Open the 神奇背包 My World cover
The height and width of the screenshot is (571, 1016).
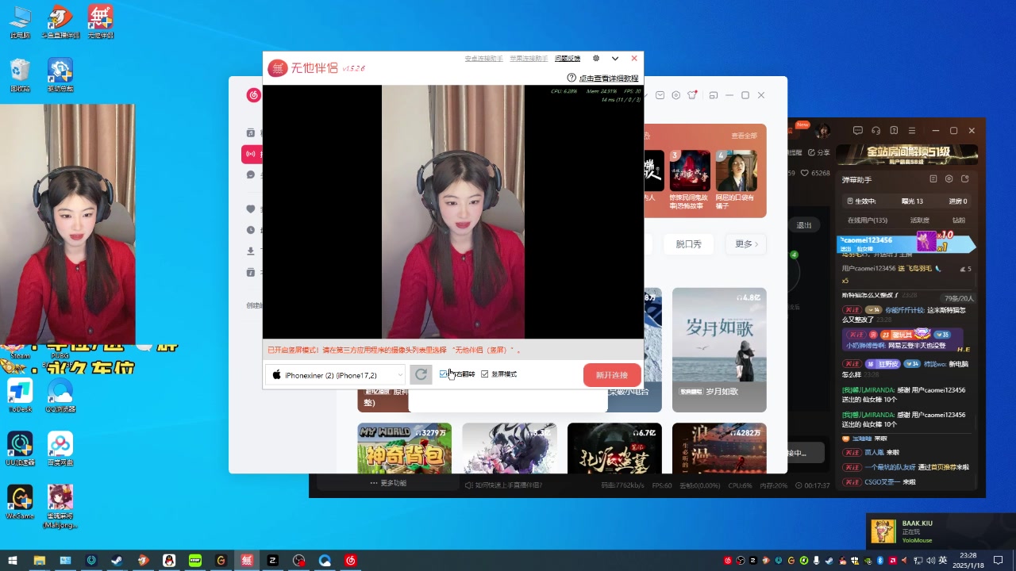(x=405, y=448)
